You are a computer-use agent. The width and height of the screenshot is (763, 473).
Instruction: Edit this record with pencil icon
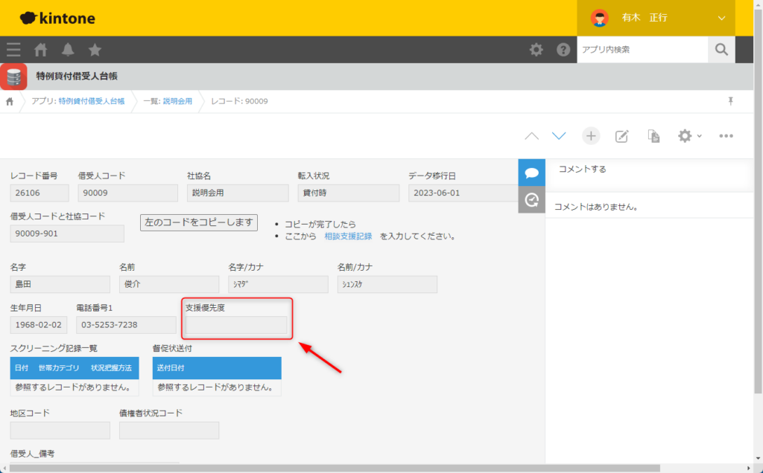pos(621,136)
